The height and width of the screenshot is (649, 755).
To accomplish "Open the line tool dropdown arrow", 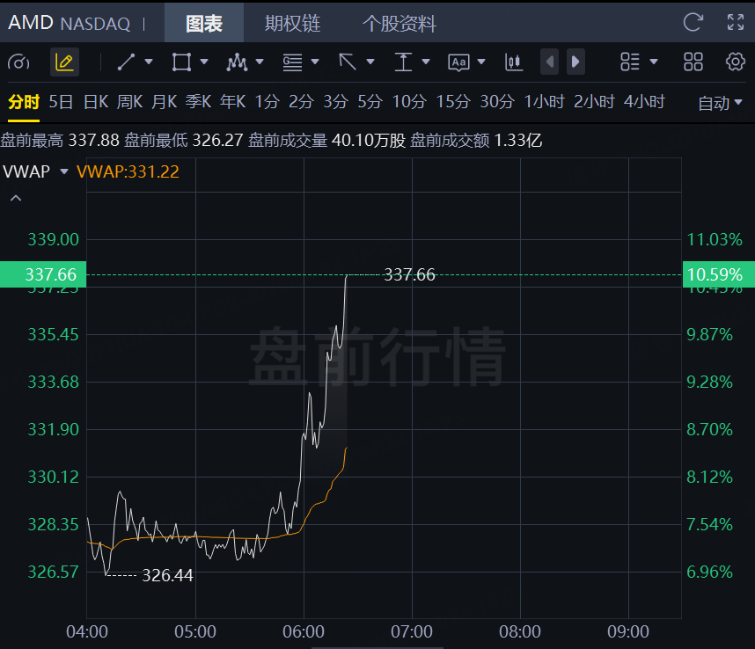I will click(149, 62).
